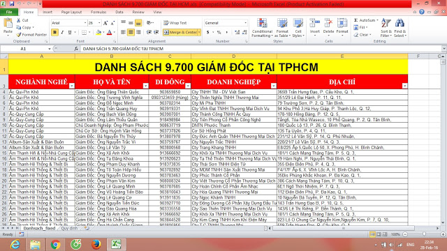Open NGHÀNH NGHỀ column filter dropdown

tap(72, 86)
